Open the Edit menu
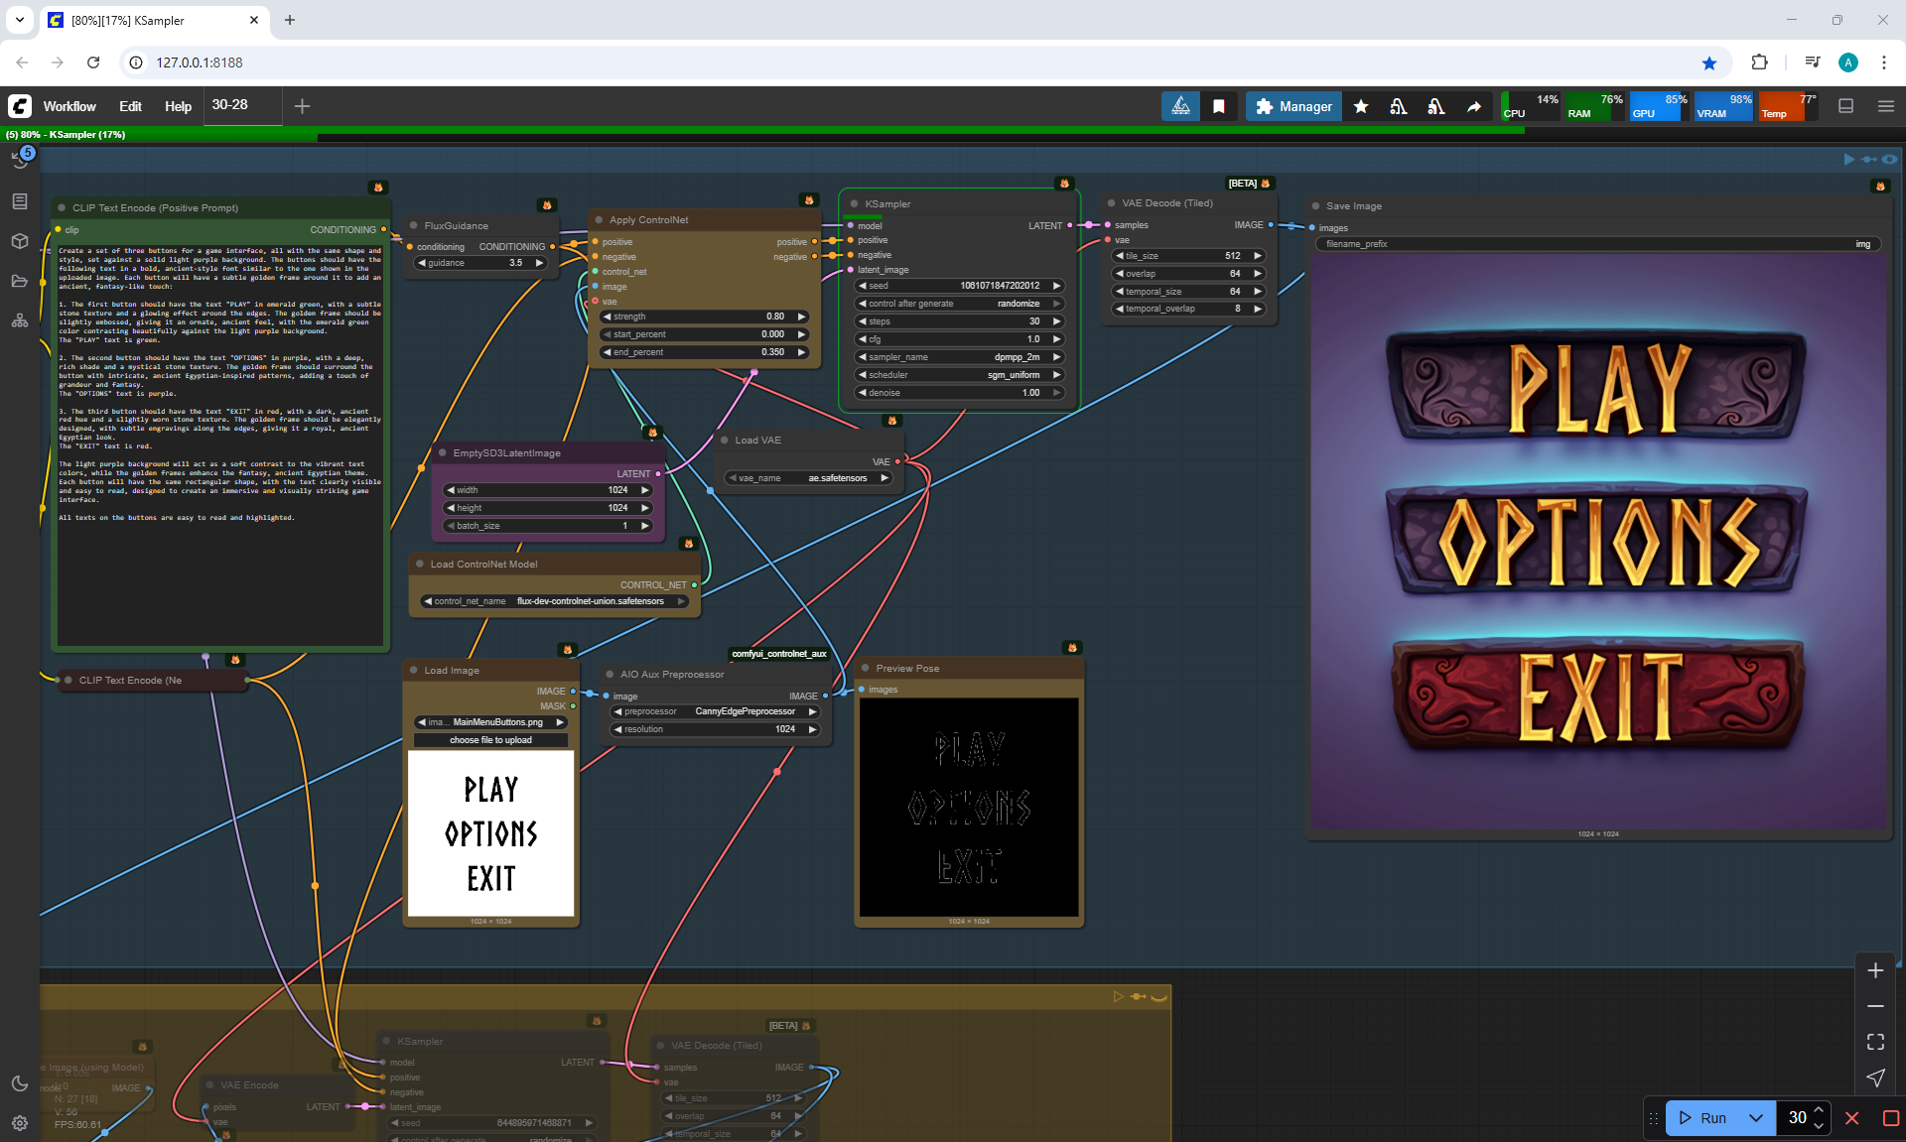This screenshot has height=1142, width=1906. [130, 106]
